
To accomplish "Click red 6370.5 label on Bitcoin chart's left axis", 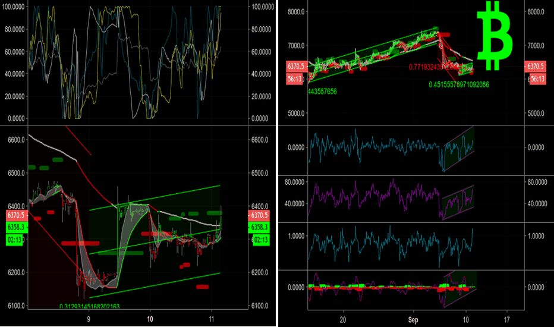I will click(x=296, y=66).
